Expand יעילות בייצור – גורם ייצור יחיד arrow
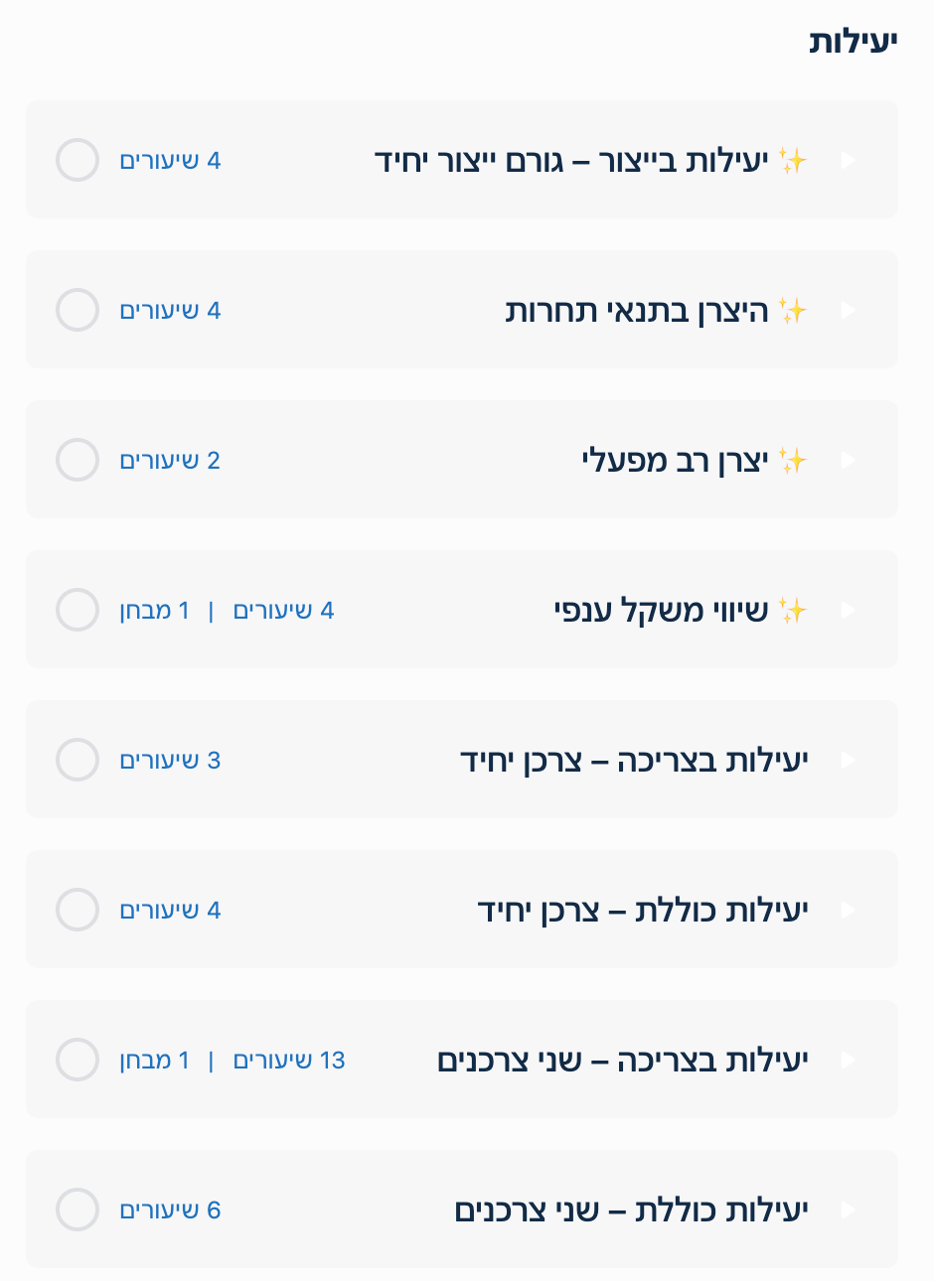The height and width of the screenshot is (1281, 934). tap(848, 160)
